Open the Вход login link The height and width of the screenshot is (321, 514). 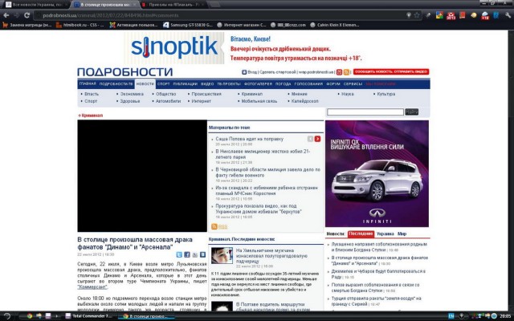point(252,72)
